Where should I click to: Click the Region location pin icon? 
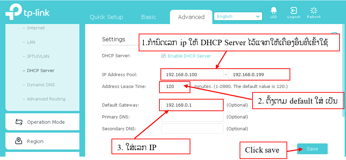point(19,141)
